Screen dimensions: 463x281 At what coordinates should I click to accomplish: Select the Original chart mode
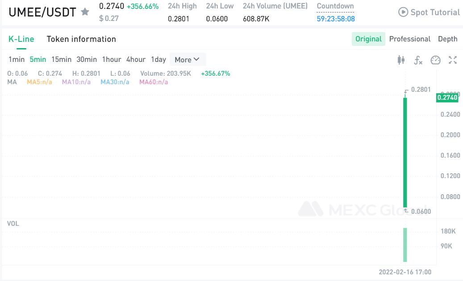[368, 39]
